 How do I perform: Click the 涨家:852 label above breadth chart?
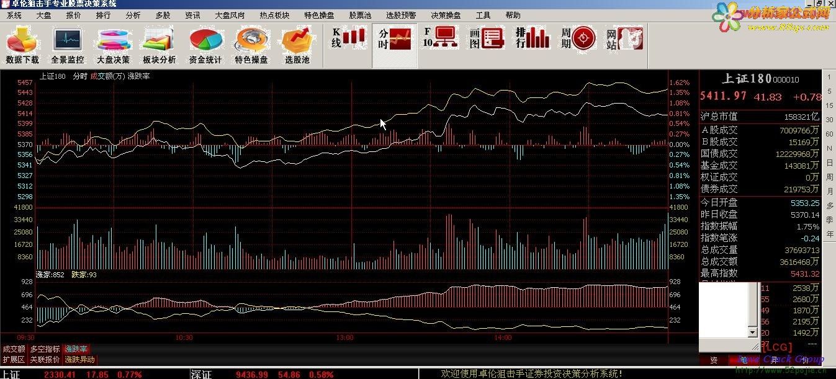pos(50,274)
